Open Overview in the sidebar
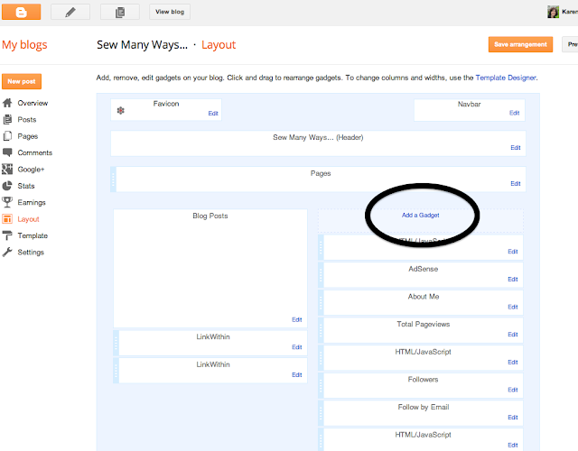This screenshot has height=451, width=578. (33, 103)
